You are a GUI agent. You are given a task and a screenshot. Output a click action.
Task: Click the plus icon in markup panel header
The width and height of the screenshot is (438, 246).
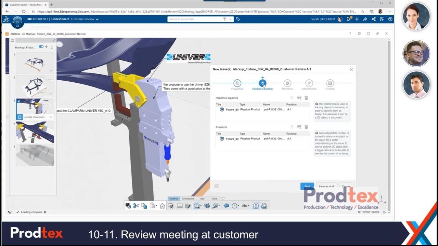pos(47,47)
